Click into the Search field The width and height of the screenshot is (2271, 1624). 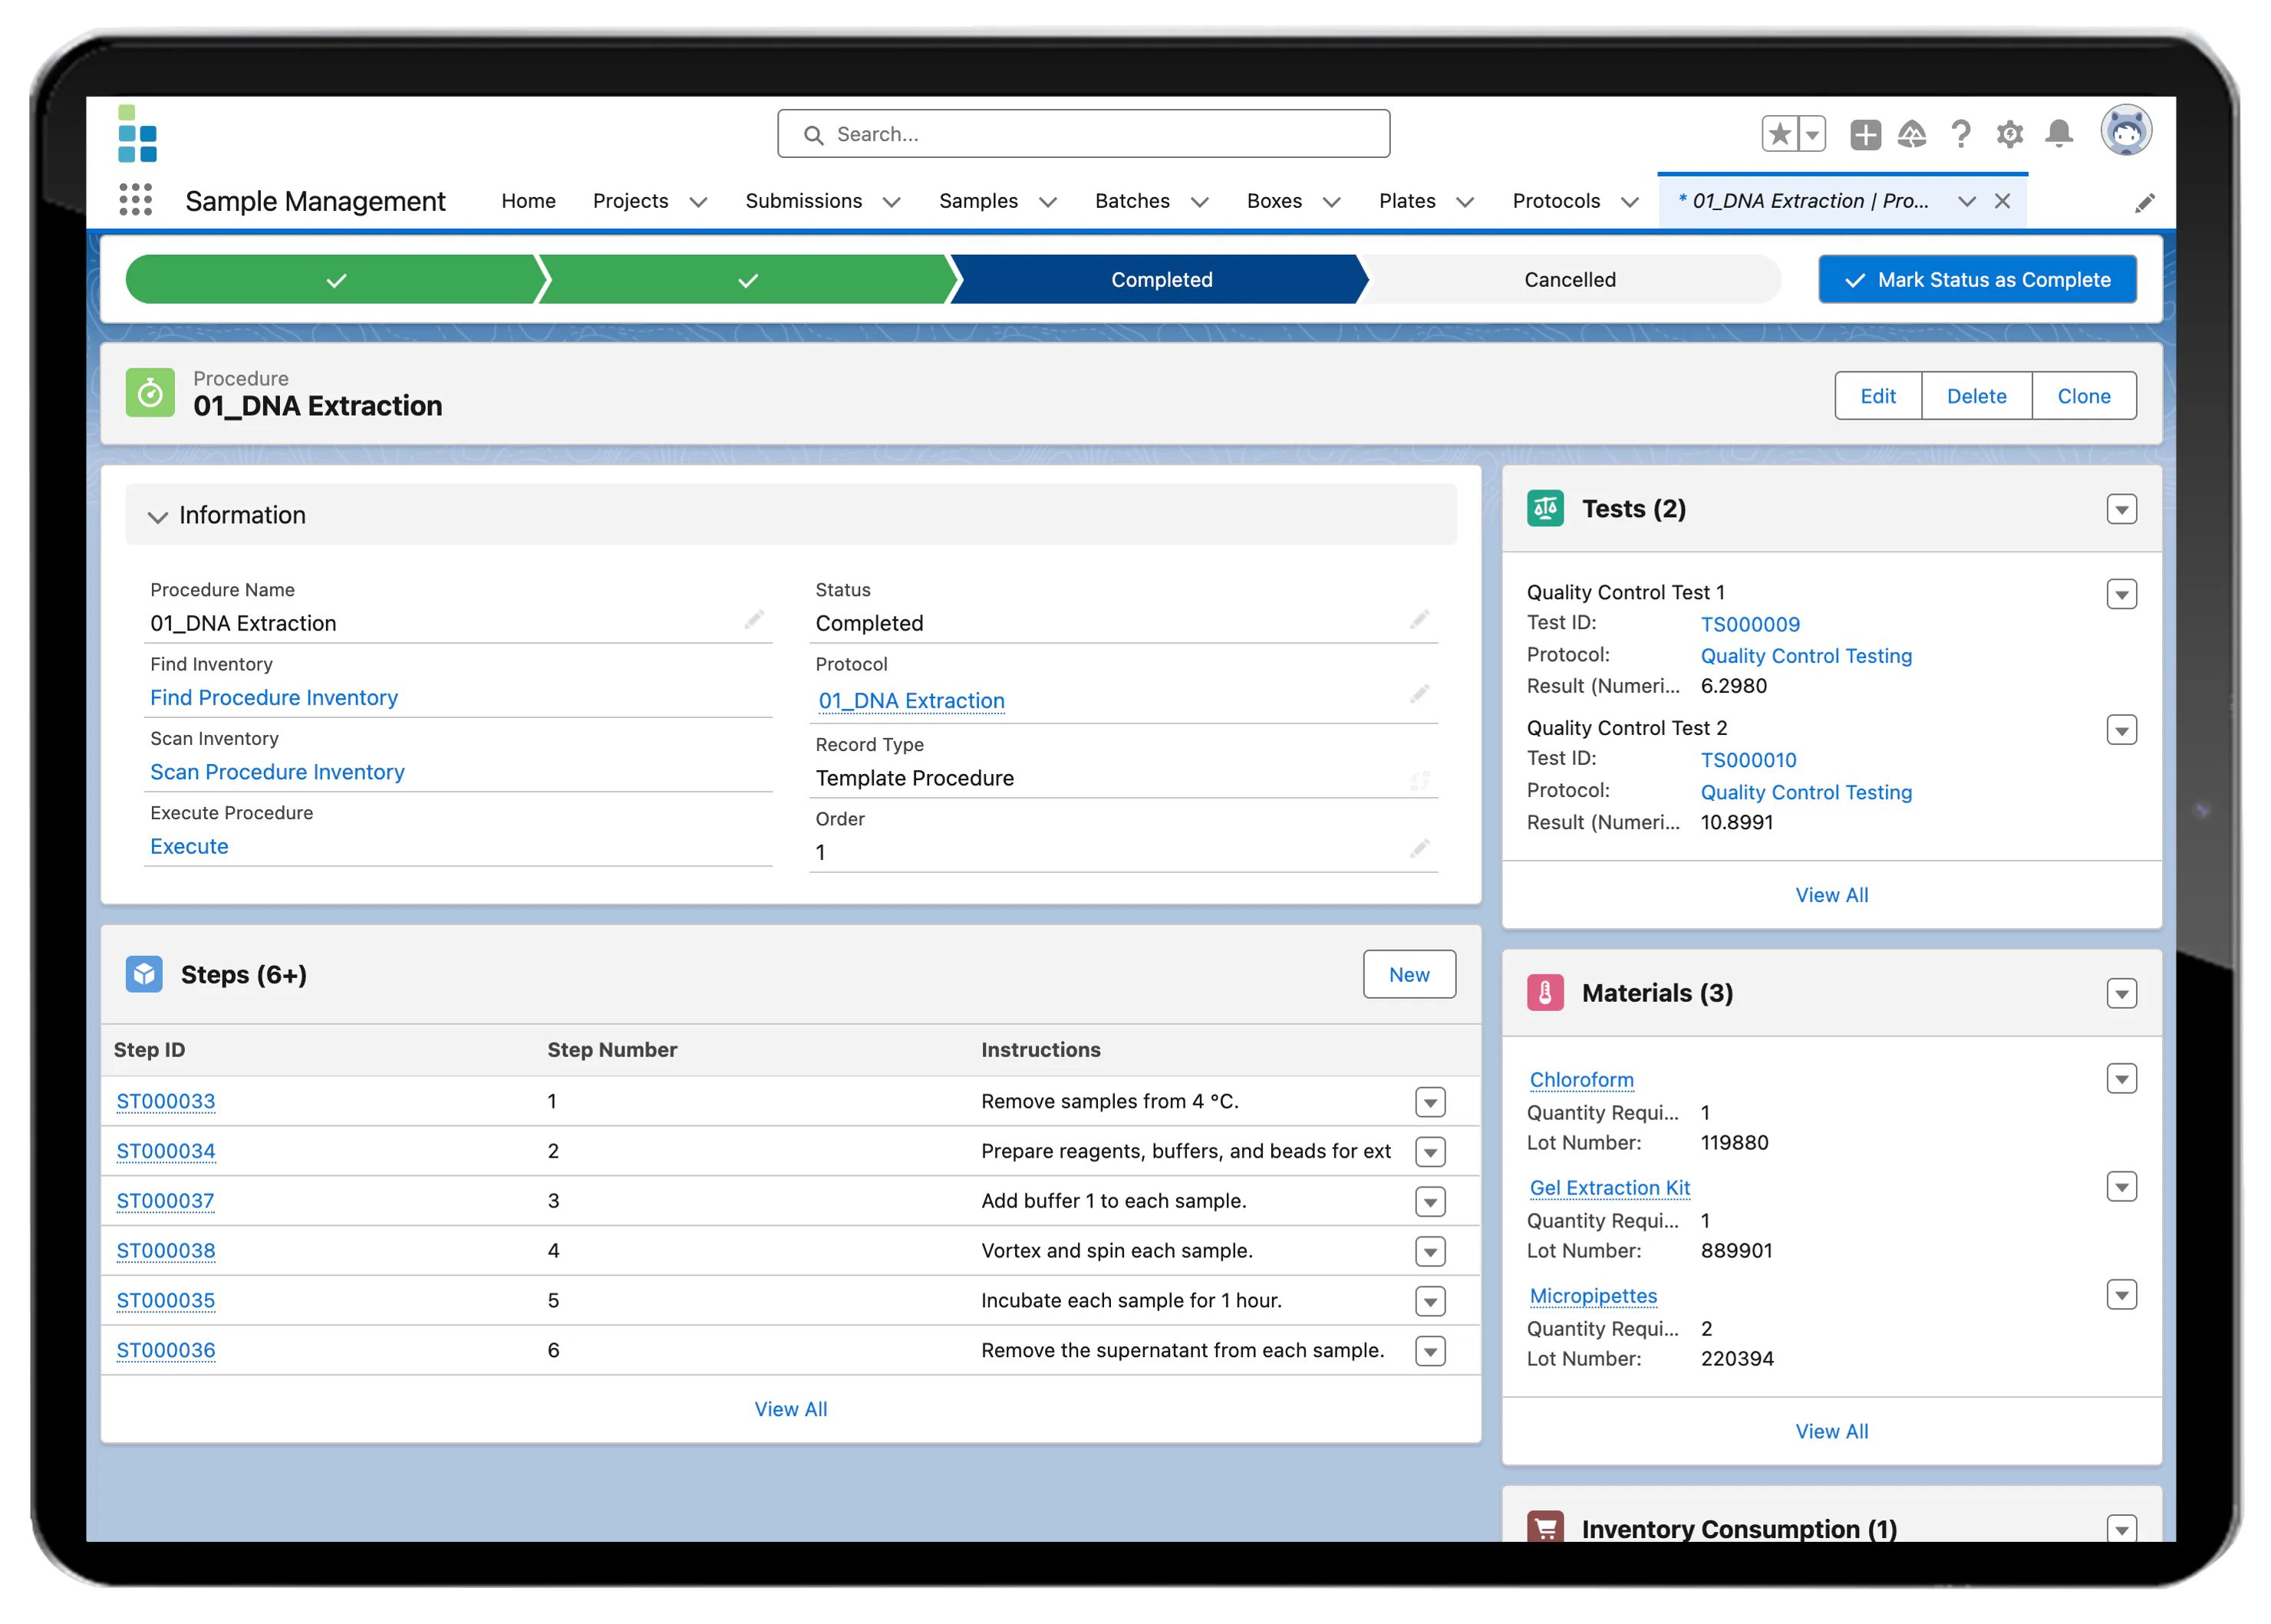point(1083,134)
